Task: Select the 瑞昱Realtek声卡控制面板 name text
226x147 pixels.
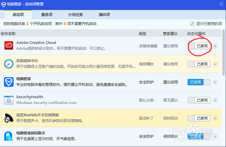Action: click(x=38, y=115)
